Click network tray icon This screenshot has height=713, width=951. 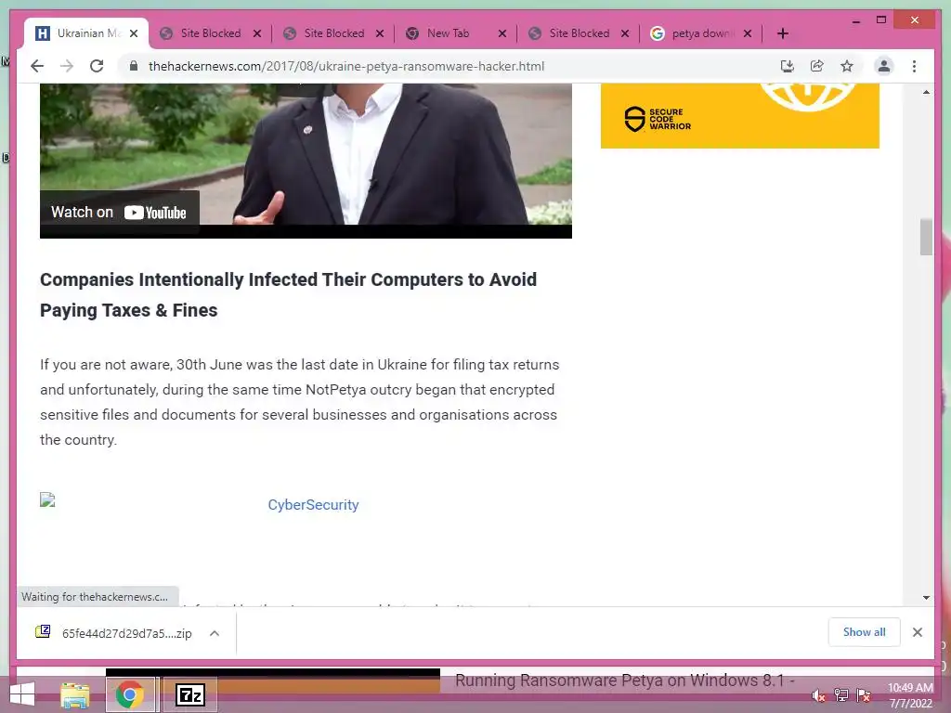pyautogui.click(x=841, y=695)
